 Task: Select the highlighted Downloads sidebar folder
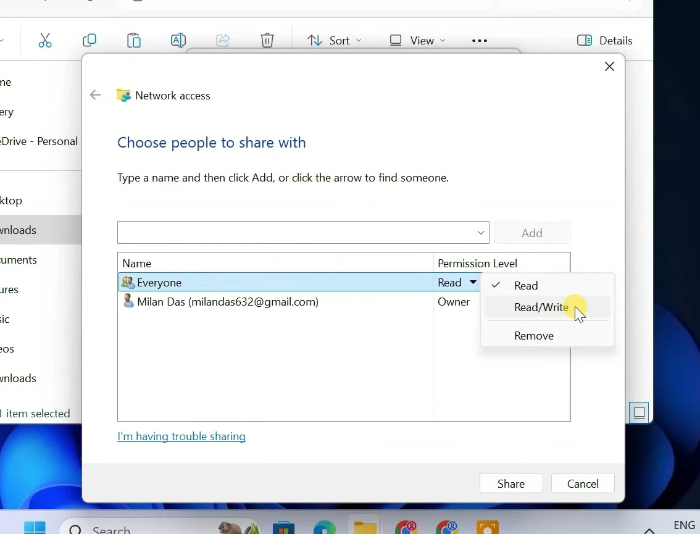pos(41,230)
